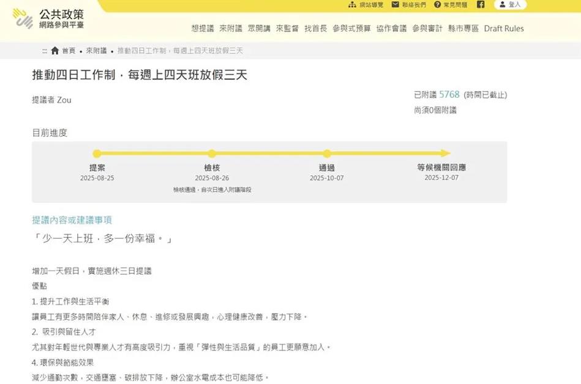Screen dimensions: 581x384
Task: Open the Draft Rules page
Action: [x=504, y=28]
